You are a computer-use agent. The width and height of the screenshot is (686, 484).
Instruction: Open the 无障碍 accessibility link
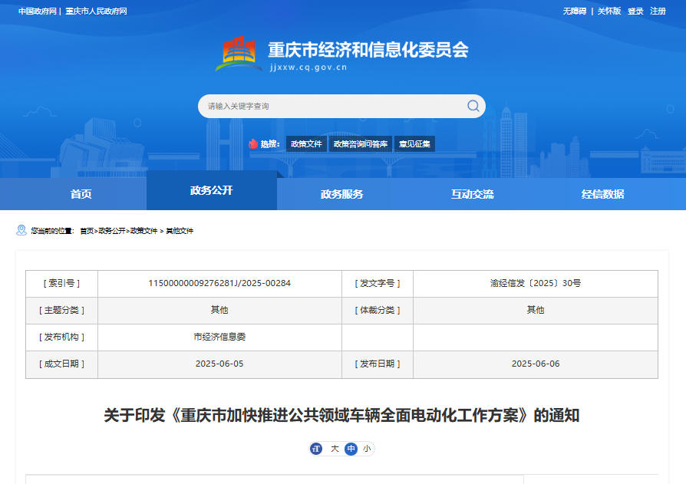[575, 11]
